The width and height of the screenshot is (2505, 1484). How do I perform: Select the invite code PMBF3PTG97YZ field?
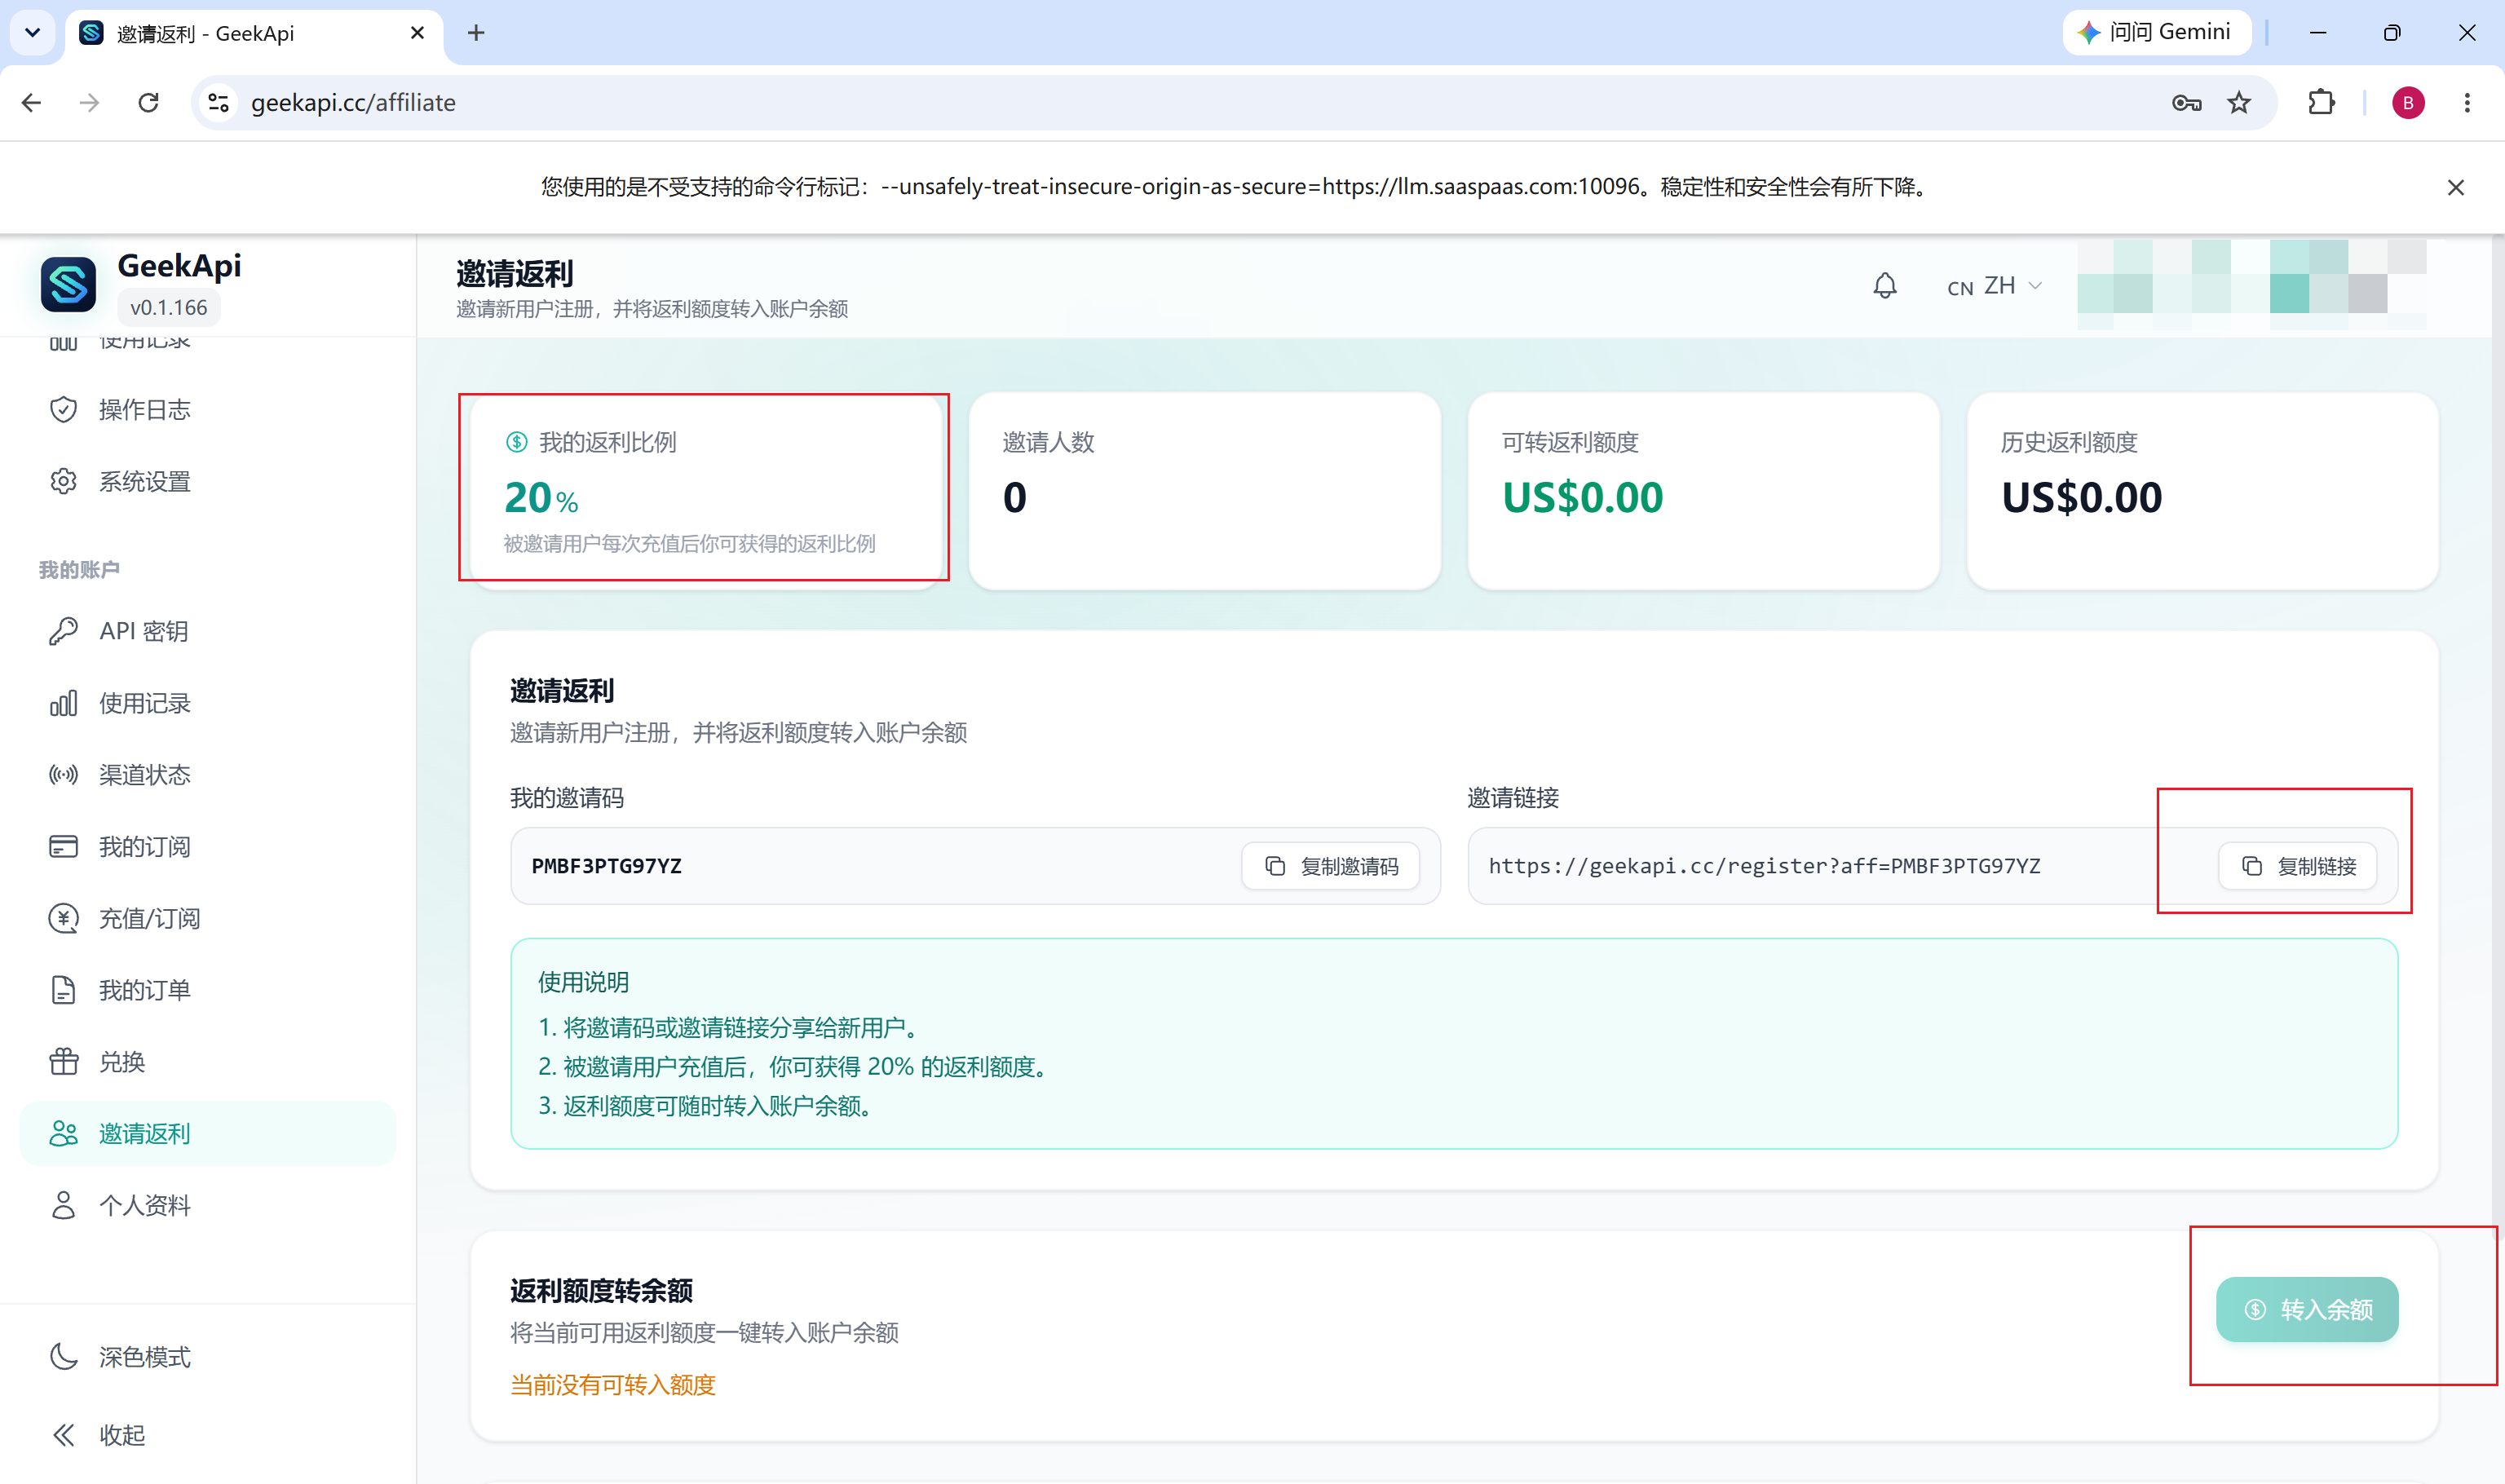(975, 866)
